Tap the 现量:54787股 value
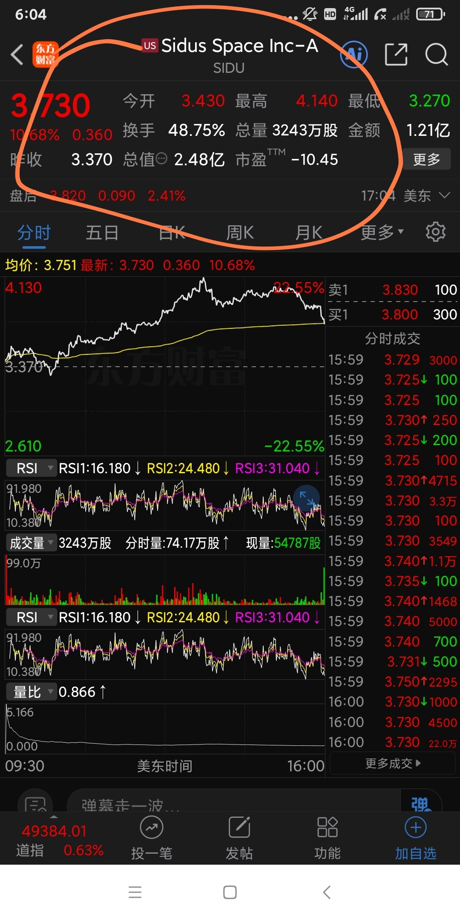The width and height of the screenshot is (460, 920). pyautogui.click(x=284, y=543)
